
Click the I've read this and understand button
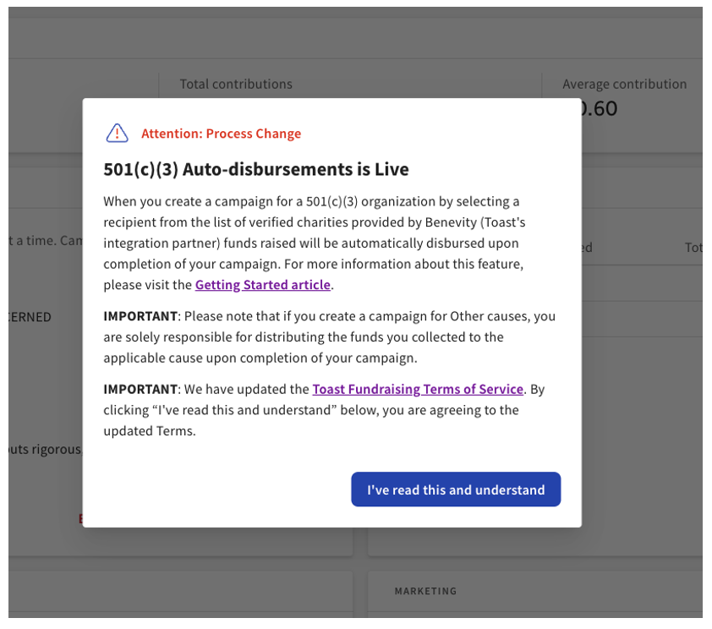456,490
